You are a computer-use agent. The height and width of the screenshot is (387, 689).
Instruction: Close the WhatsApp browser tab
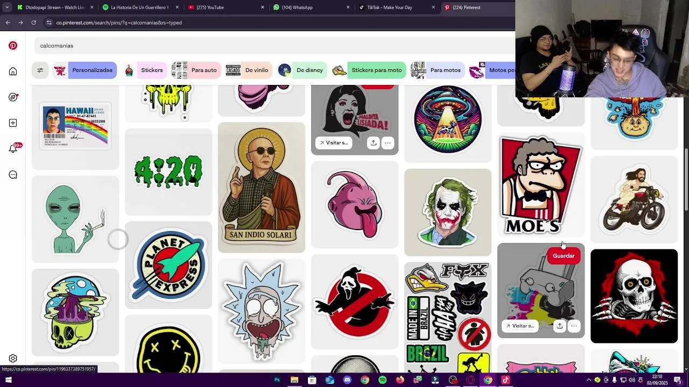(348, 8)
